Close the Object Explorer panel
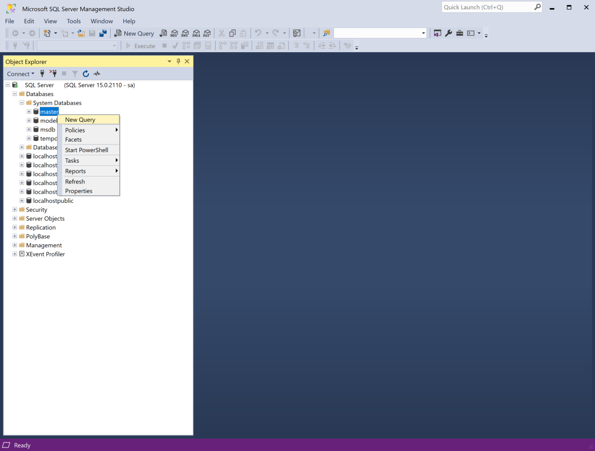 click(x=187, y=62)
